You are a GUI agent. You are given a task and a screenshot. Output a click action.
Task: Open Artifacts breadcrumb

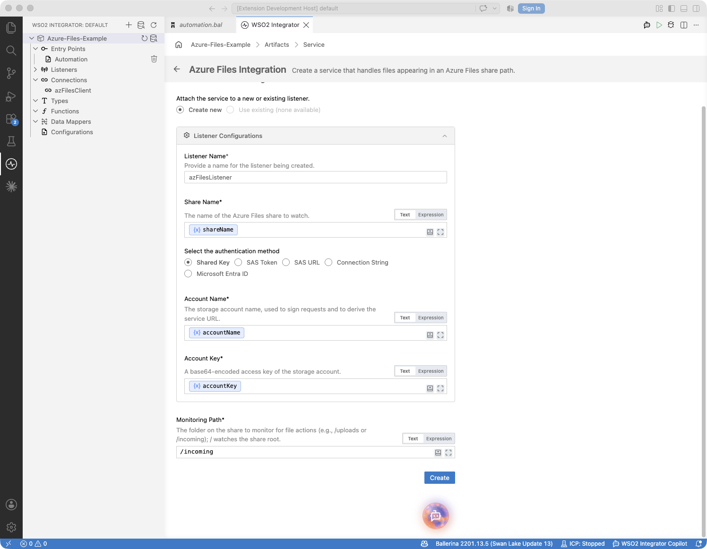tap(277, 45)
